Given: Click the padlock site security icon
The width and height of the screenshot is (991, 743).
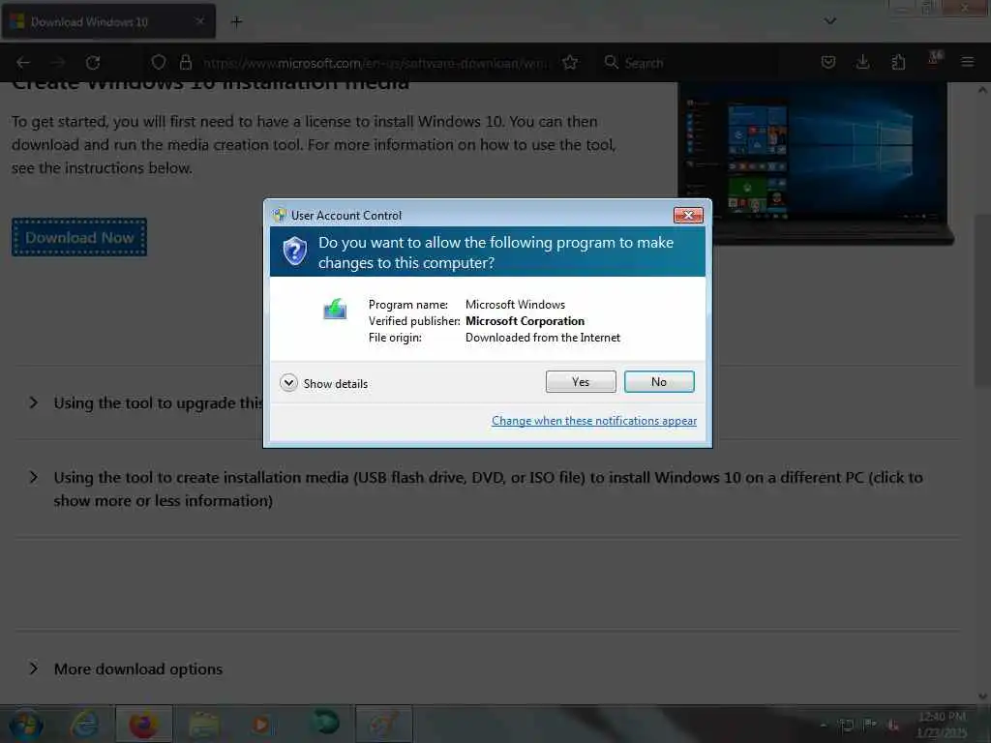Looking at the screenshot, I should point(185,63).
